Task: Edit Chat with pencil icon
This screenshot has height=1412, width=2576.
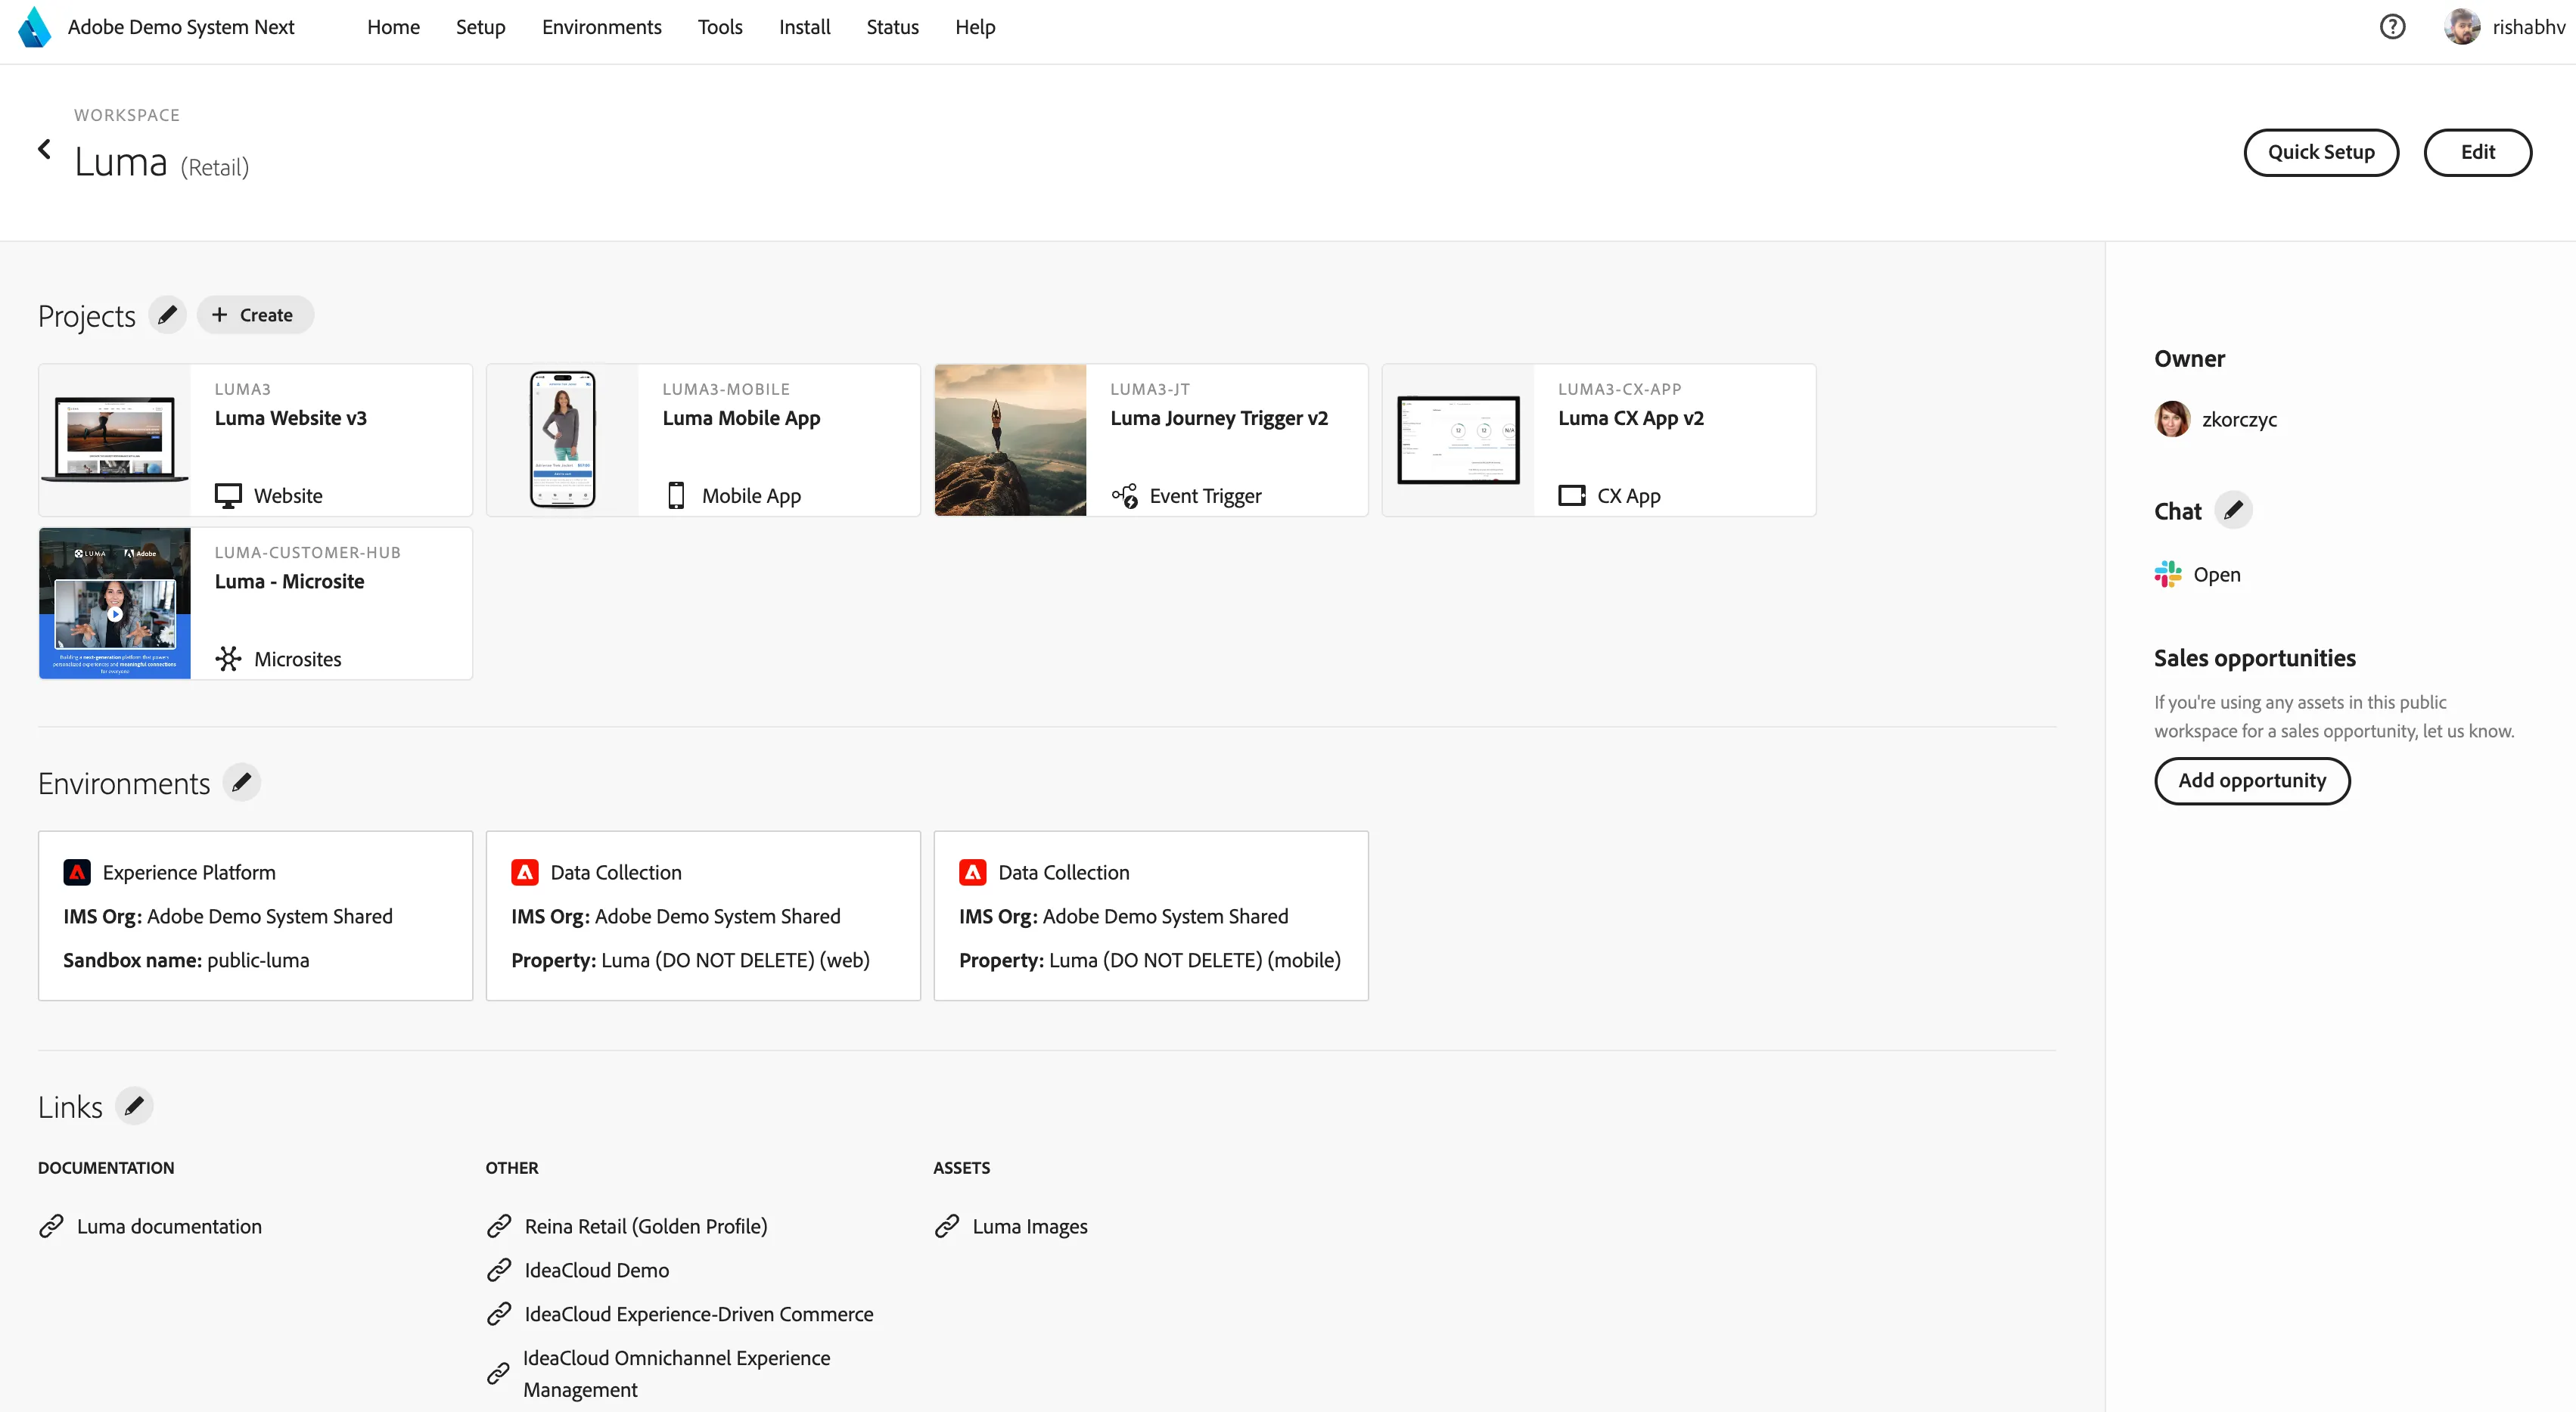Action: pyautogui.click(x=2233, y=510)
